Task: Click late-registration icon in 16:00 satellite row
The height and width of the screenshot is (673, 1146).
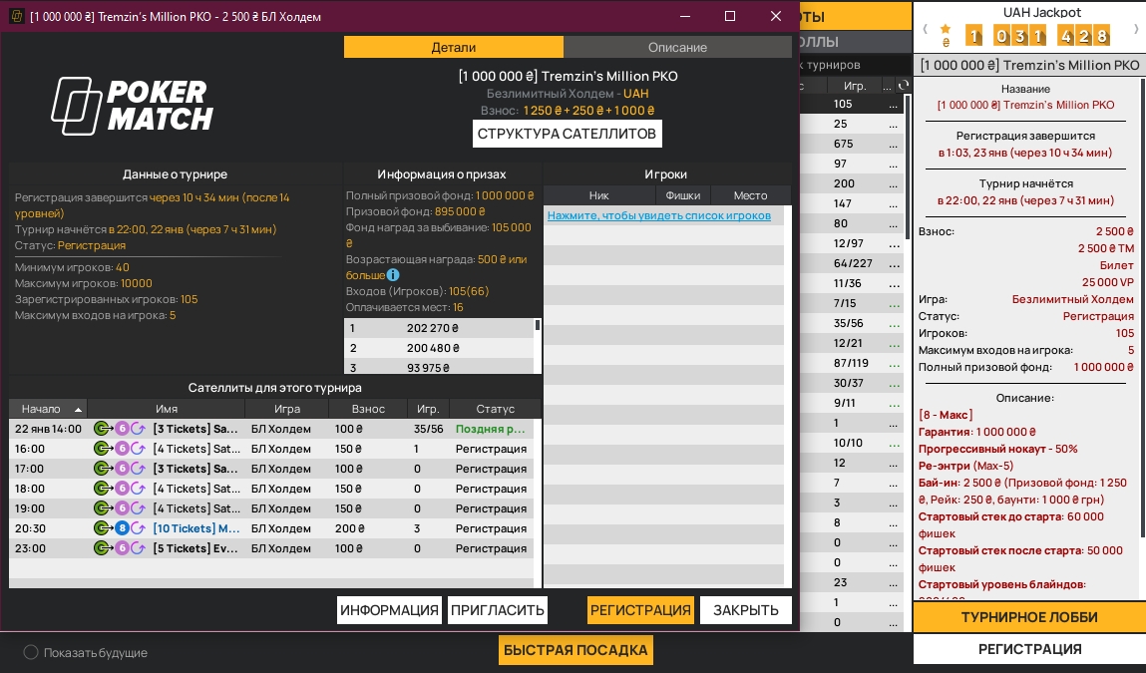Action: 103,449
